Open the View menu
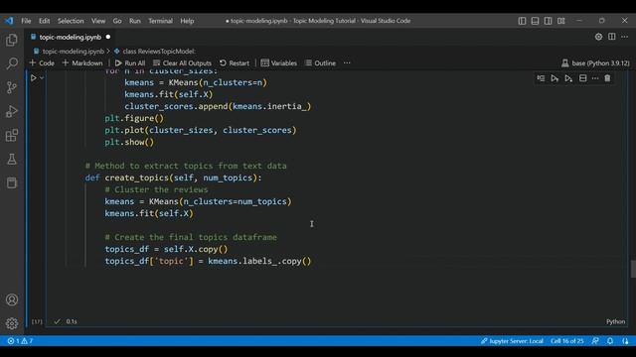Viewport: 636px width, 357px height. (x=98, y=21)
